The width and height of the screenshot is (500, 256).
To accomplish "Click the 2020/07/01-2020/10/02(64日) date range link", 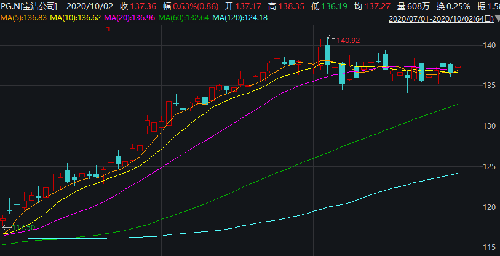I will tap(441, 19).
